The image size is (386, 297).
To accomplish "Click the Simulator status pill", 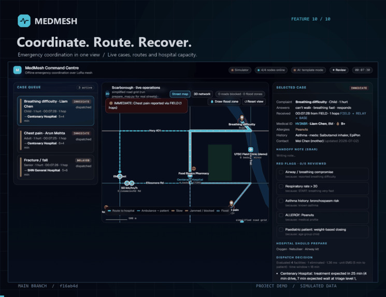I will tap(240, 70).
